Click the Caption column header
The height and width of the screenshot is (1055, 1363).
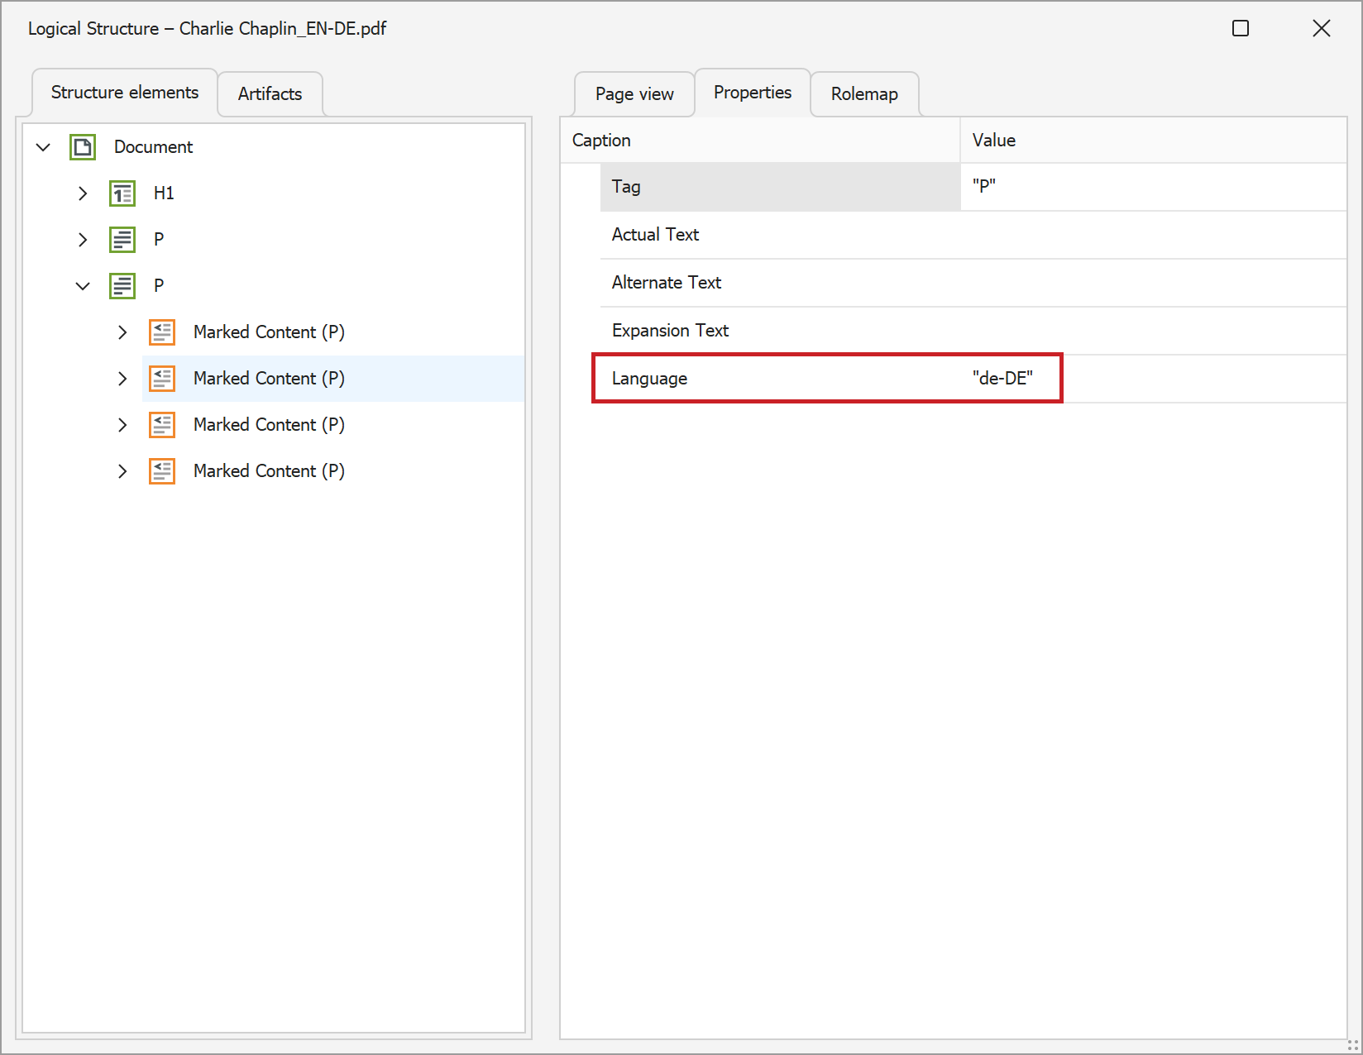(760, 141)
